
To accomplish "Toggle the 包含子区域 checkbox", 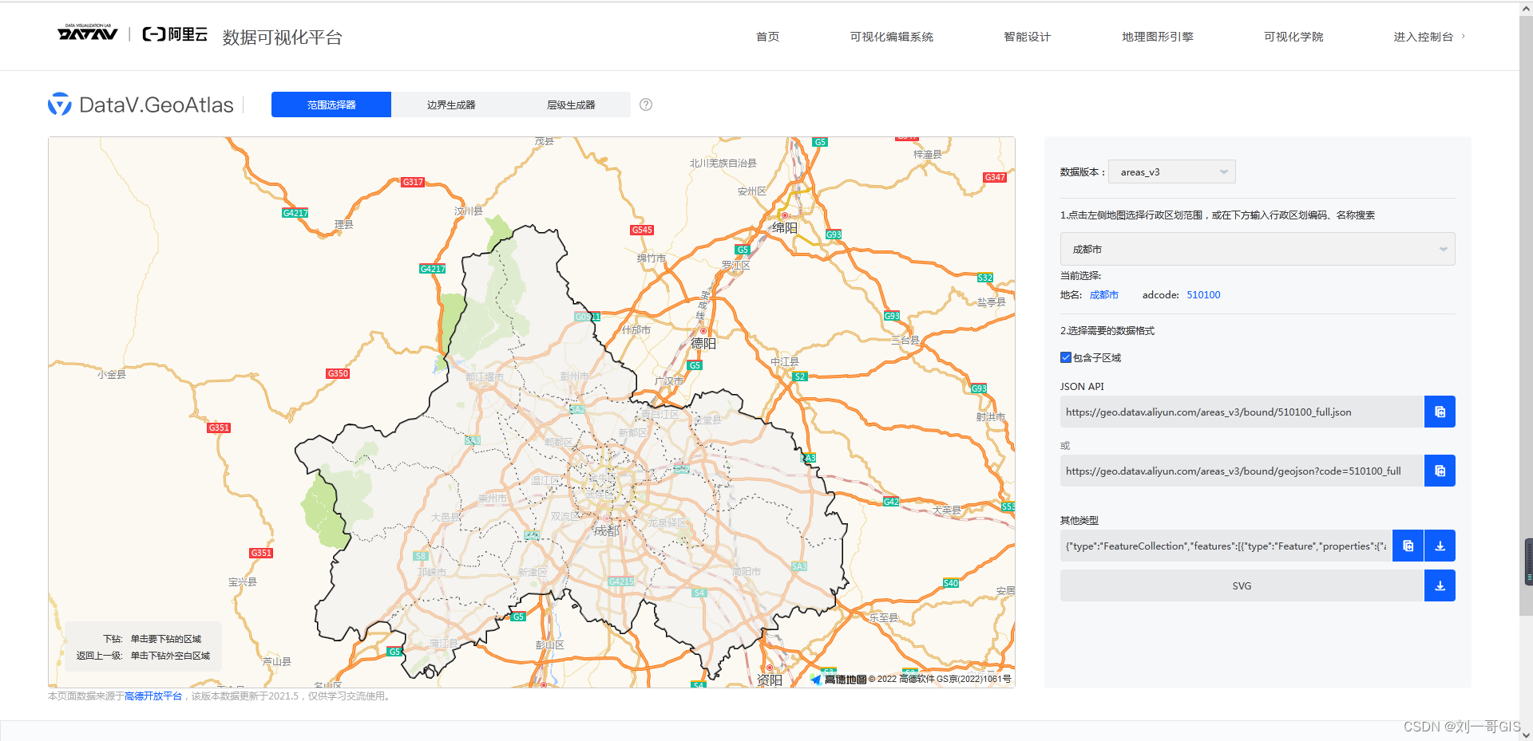I will point(1066,357).
